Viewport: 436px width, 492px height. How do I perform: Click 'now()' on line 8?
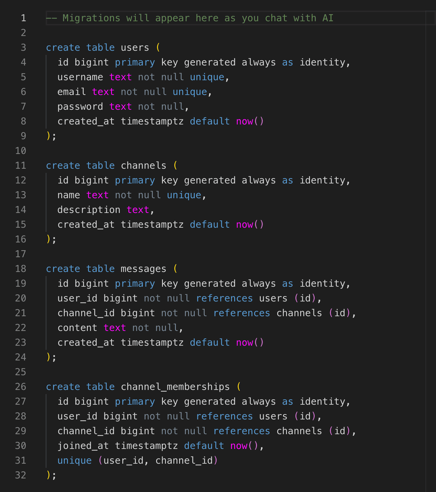click(250, 121)
